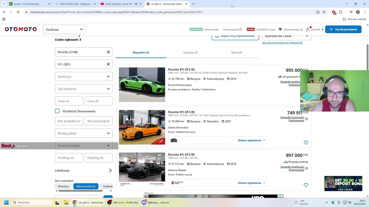Click Zobacz ogłoszenia for Porsche Centrum Katowice
The image size is (369, 207).
(251, 183)
